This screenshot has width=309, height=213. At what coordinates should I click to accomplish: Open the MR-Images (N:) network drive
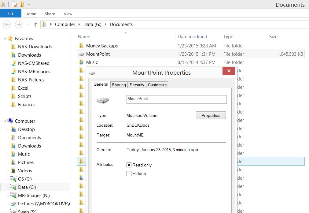34,196
